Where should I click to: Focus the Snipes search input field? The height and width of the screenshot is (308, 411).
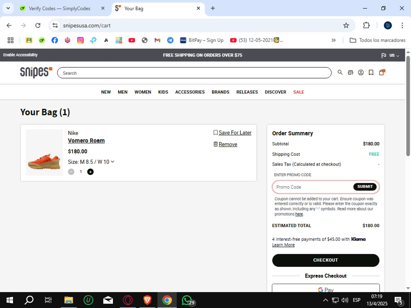pos(194,73)
